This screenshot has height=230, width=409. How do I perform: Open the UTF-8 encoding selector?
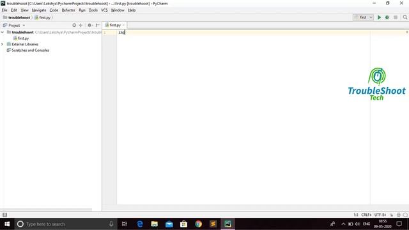[x=380, y=215]
